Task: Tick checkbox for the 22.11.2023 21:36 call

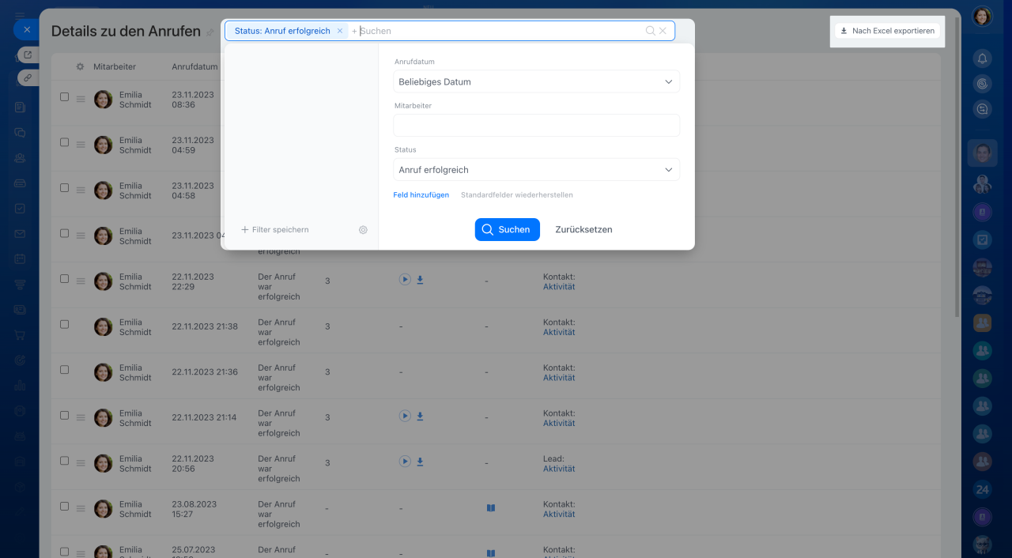Action: (x=65, y=370)
